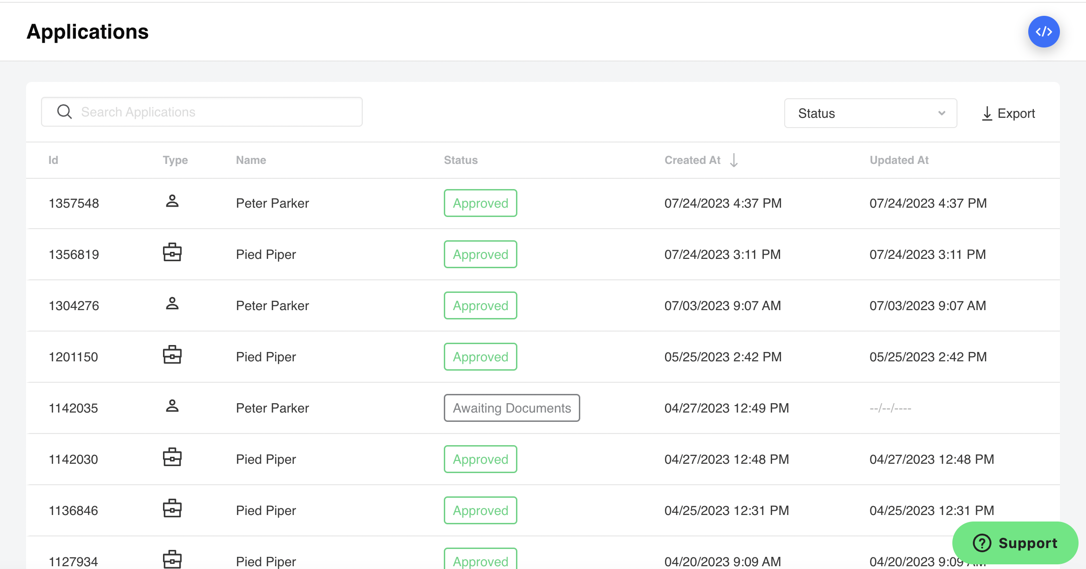
Task: Click briefcase icon in row 1127934
Action: [x=172, y=559]
